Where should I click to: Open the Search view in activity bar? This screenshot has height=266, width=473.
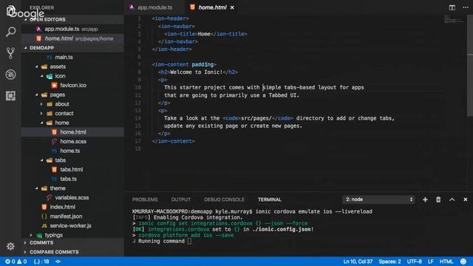click(10, 32)
